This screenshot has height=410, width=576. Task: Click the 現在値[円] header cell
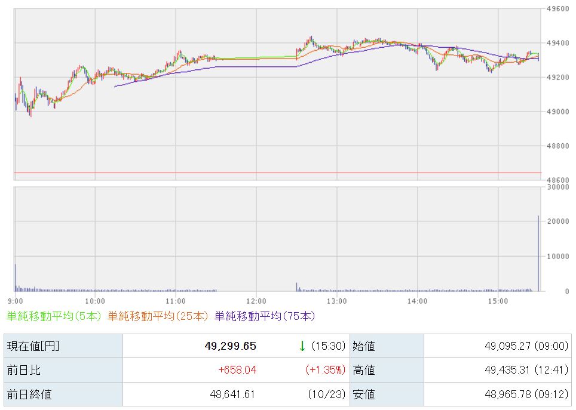pos(33,346)
